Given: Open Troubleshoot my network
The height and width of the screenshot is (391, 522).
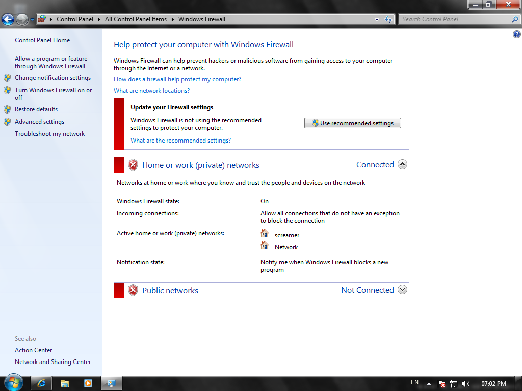Looking at the screenshot, I should pyautogui.click(x=49, y=134).
